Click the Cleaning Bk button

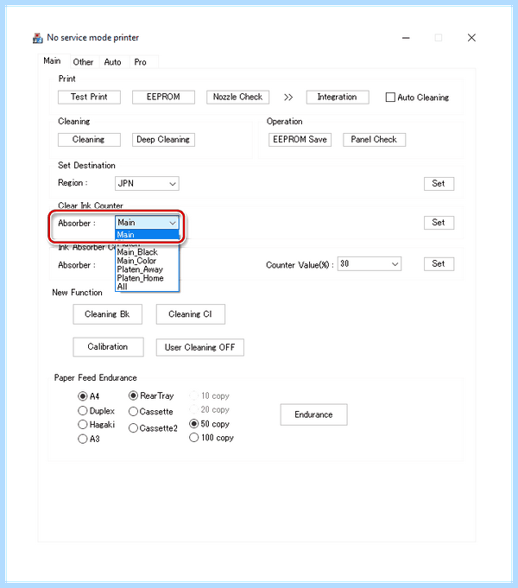coord(108,314)
